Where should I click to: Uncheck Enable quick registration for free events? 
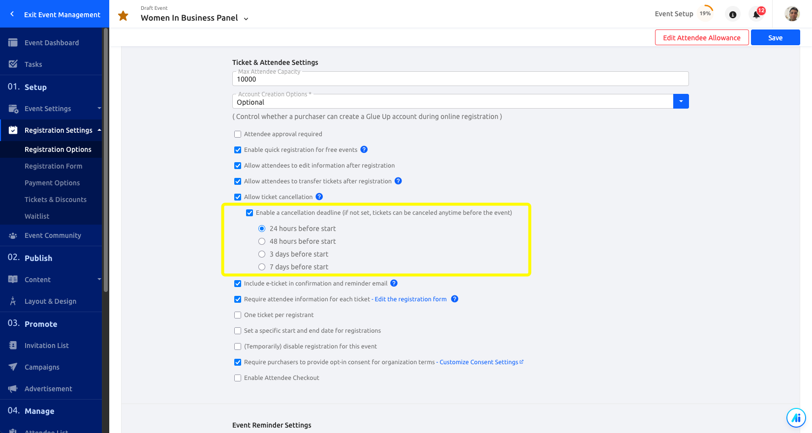(x=238, y=150)
